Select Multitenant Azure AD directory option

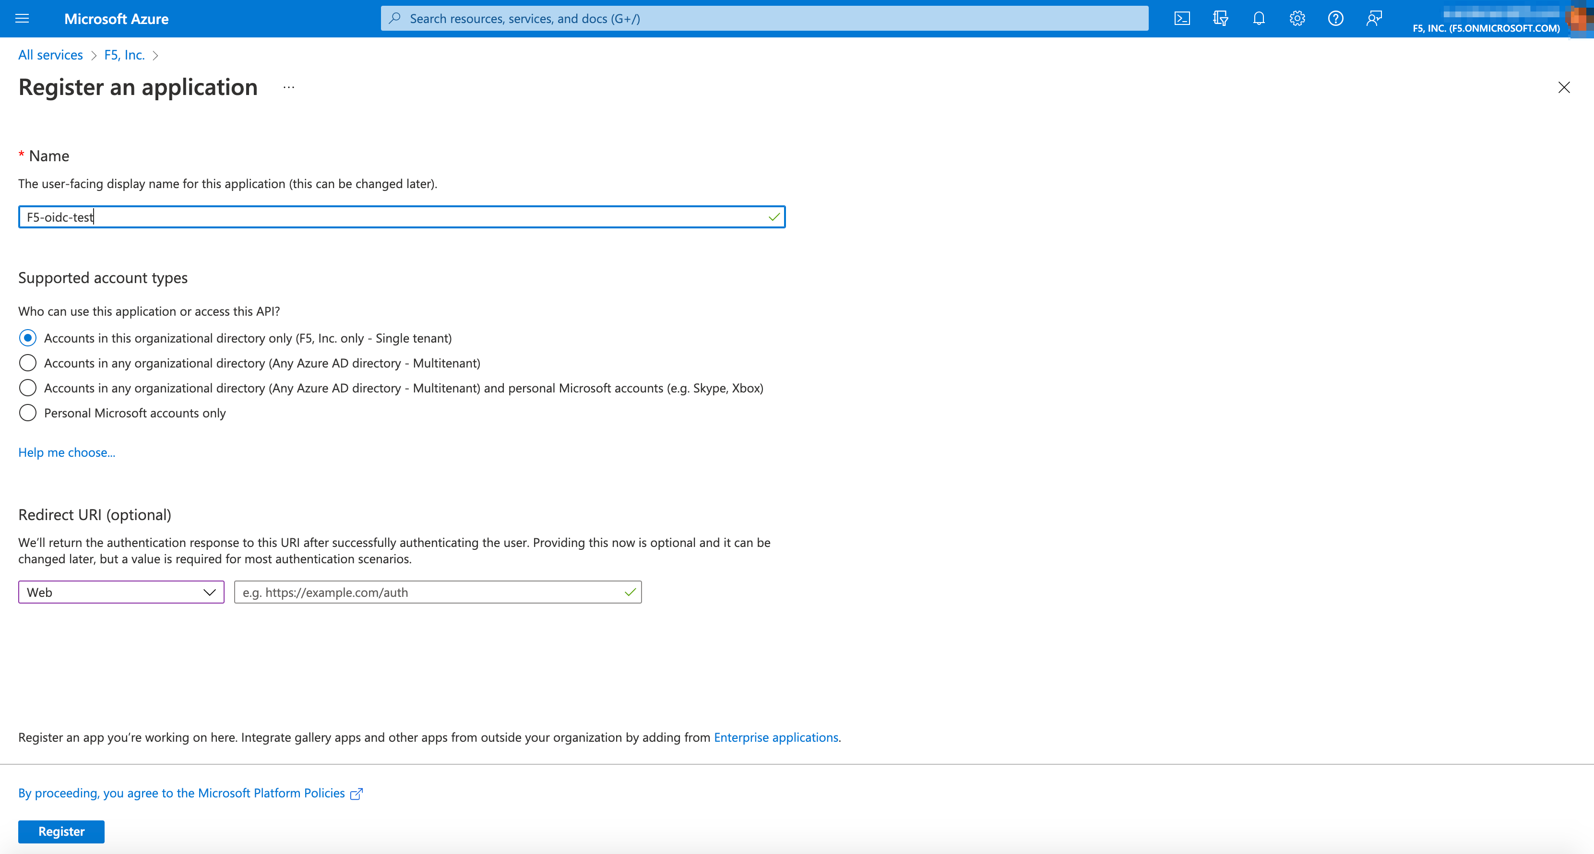28,363
